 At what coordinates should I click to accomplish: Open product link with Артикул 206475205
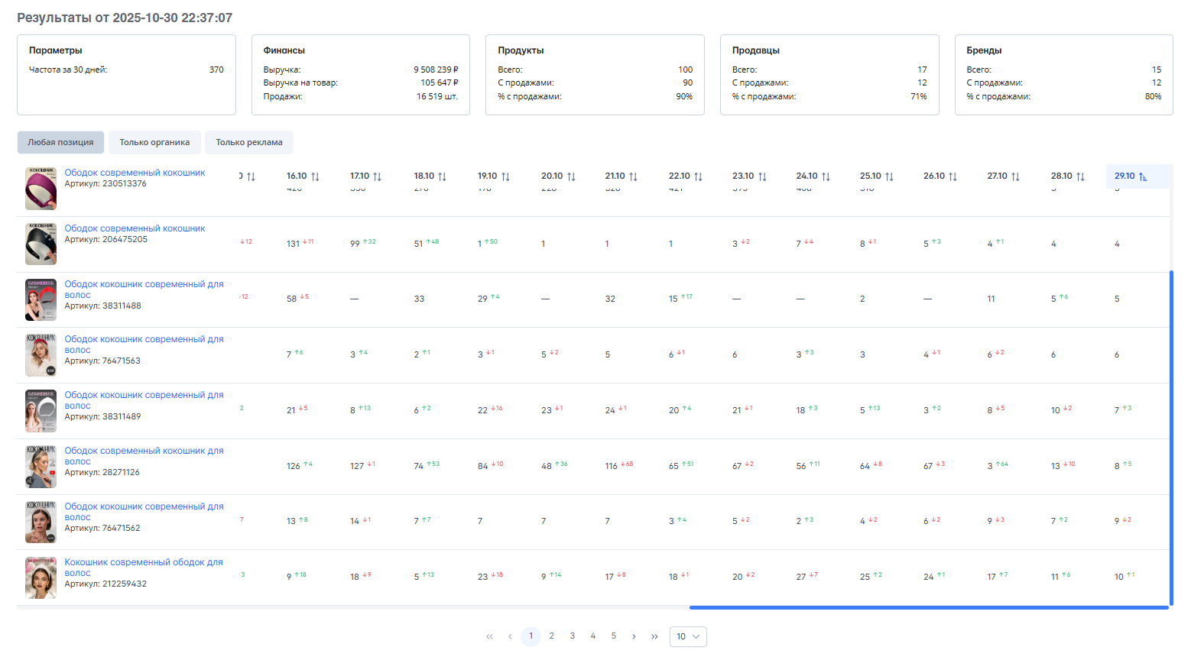coord(135,228)
